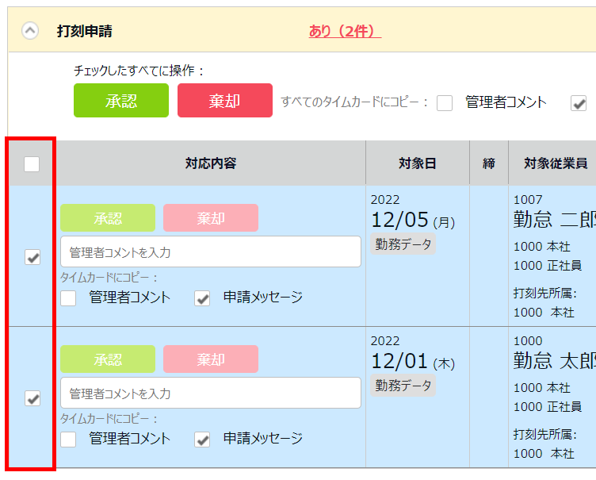Collapse the 打刻申請 section with the chevron icon
596x480 pixels.
tap(29, 31)
